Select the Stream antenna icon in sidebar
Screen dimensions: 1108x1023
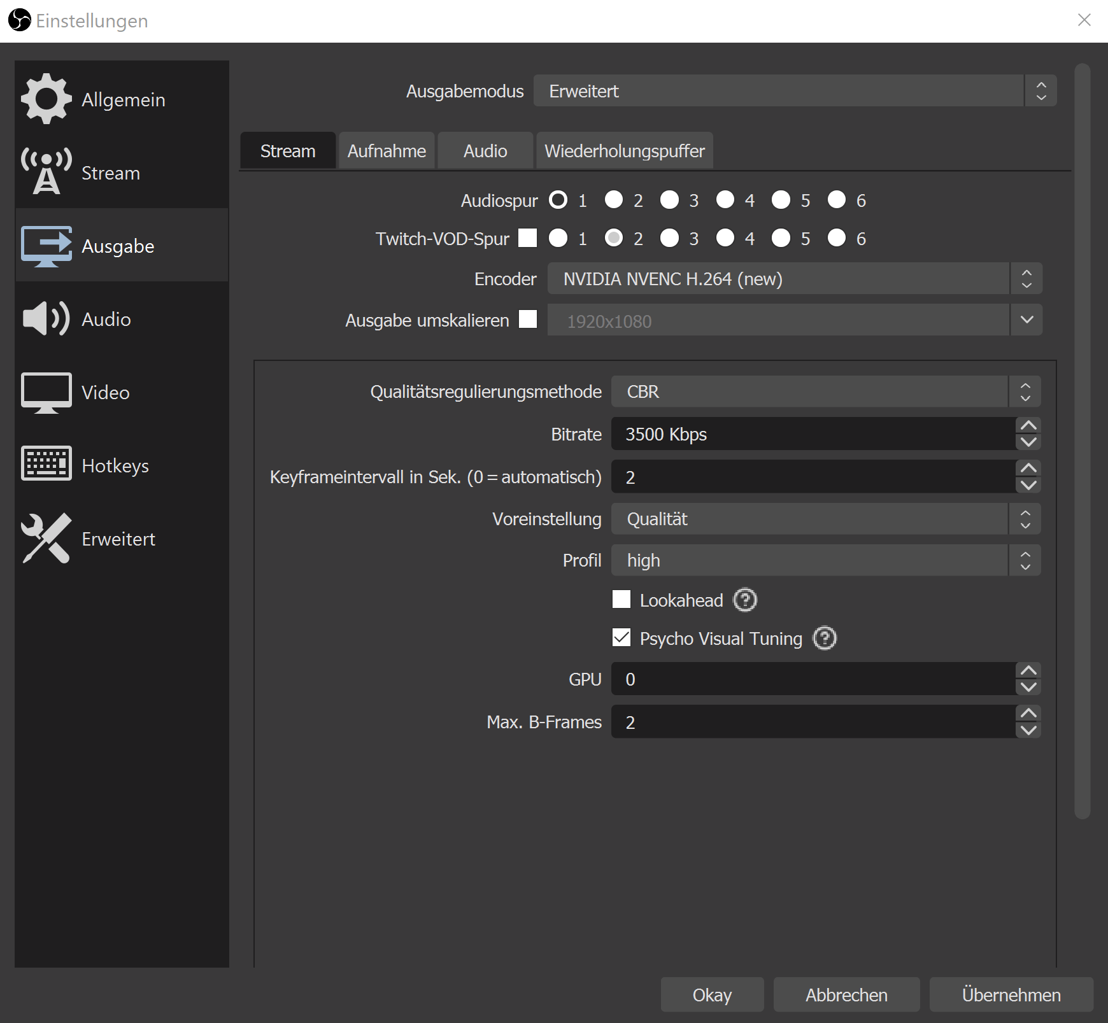46,172
